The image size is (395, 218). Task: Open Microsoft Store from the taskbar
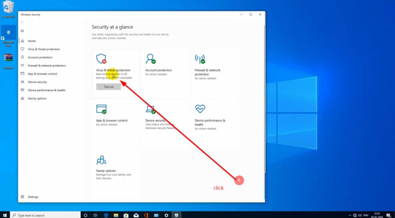click(126, 215)
